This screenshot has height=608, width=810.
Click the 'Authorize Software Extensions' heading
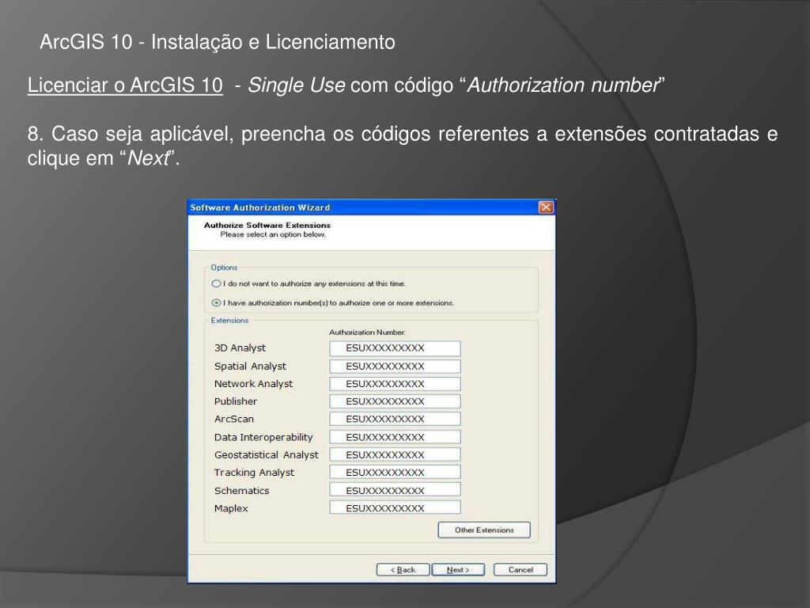[x=267, y=225]
